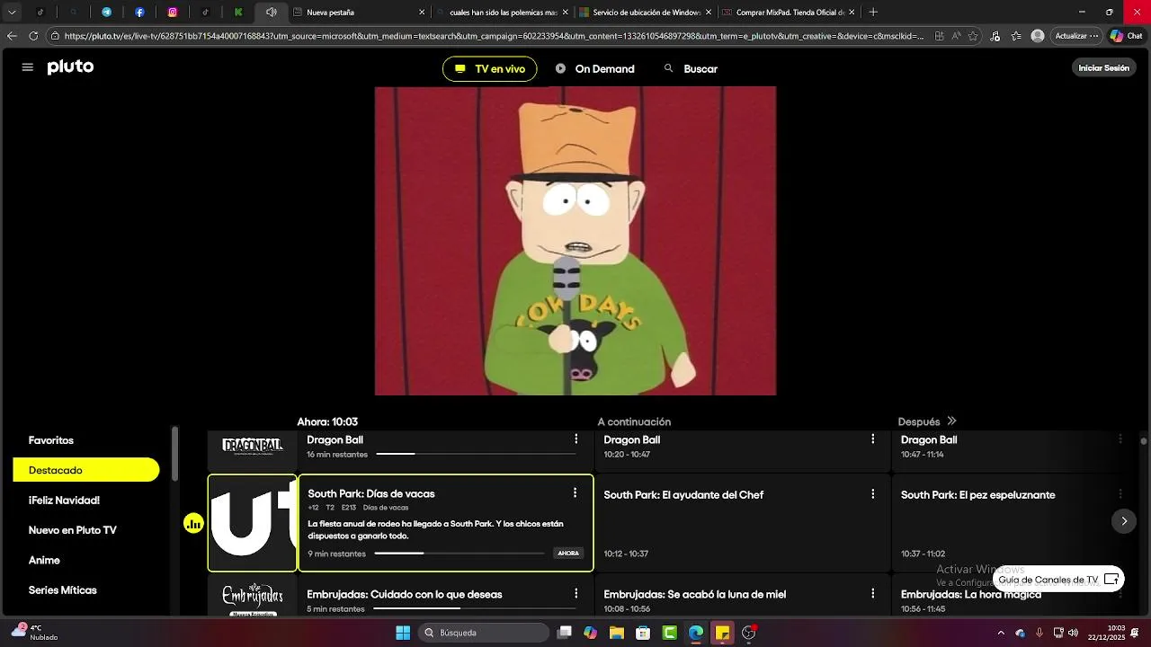Advance the guide with the right arrow
Viewport: 1151px width, 647px height.
tap(1124, 521)
